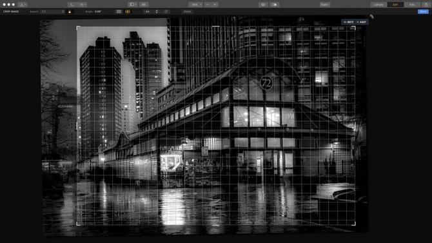Click the share export icon
432x243 pixels.
[426, 5]
